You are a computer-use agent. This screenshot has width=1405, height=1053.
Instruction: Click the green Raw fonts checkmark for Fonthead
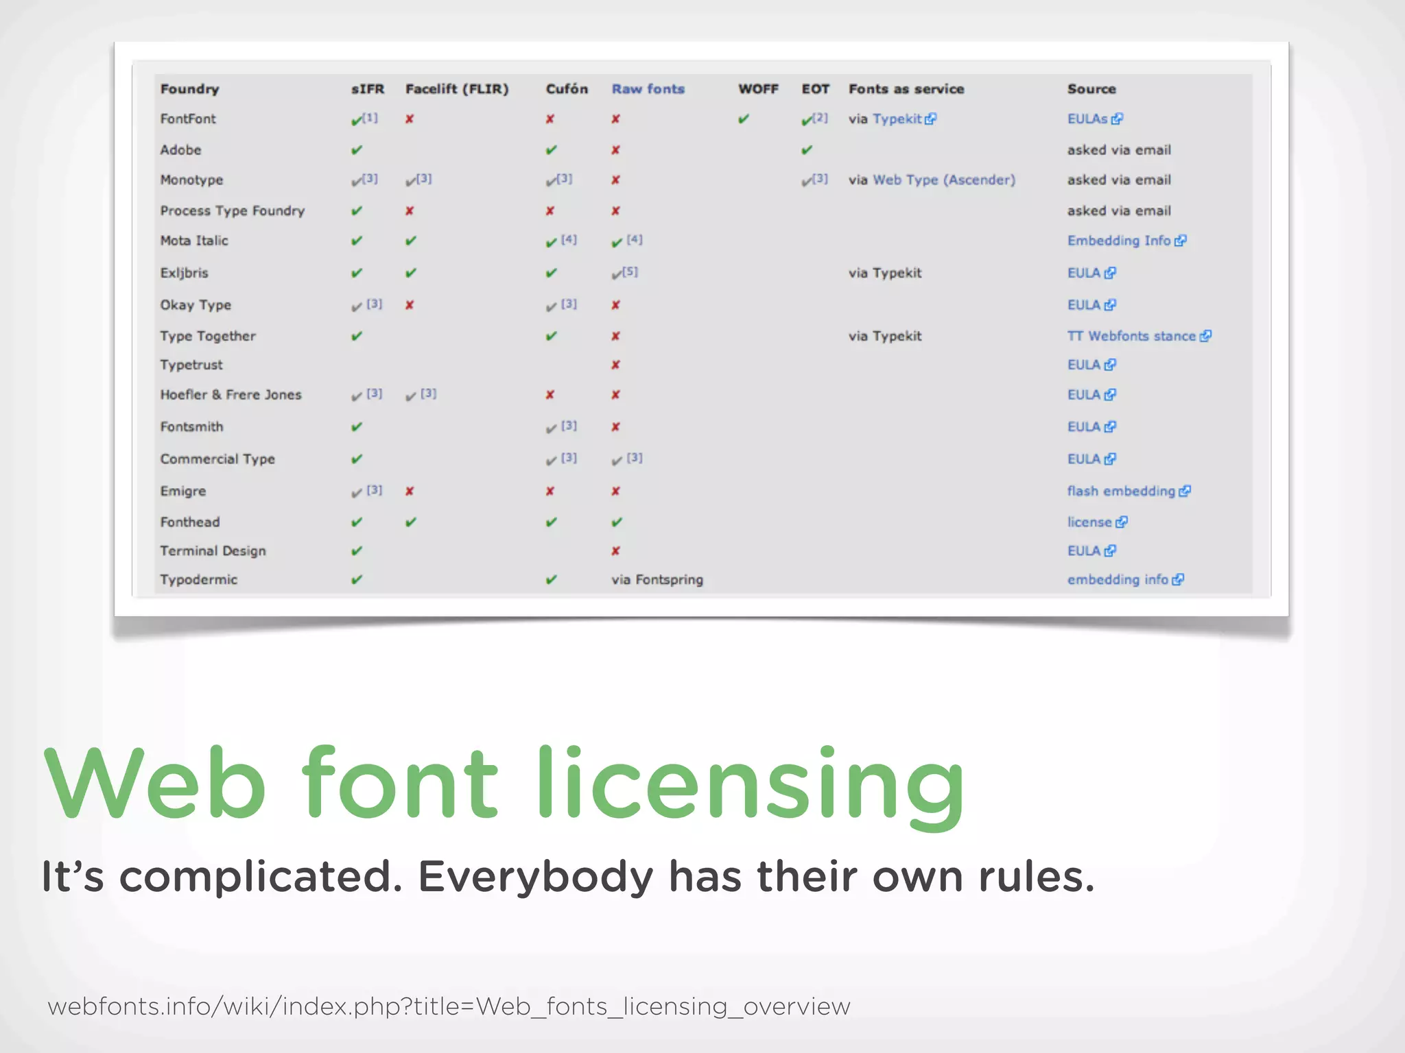coord(617,522)
